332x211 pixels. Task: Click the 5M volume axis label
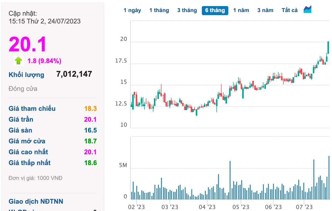[x=123, y=165]
